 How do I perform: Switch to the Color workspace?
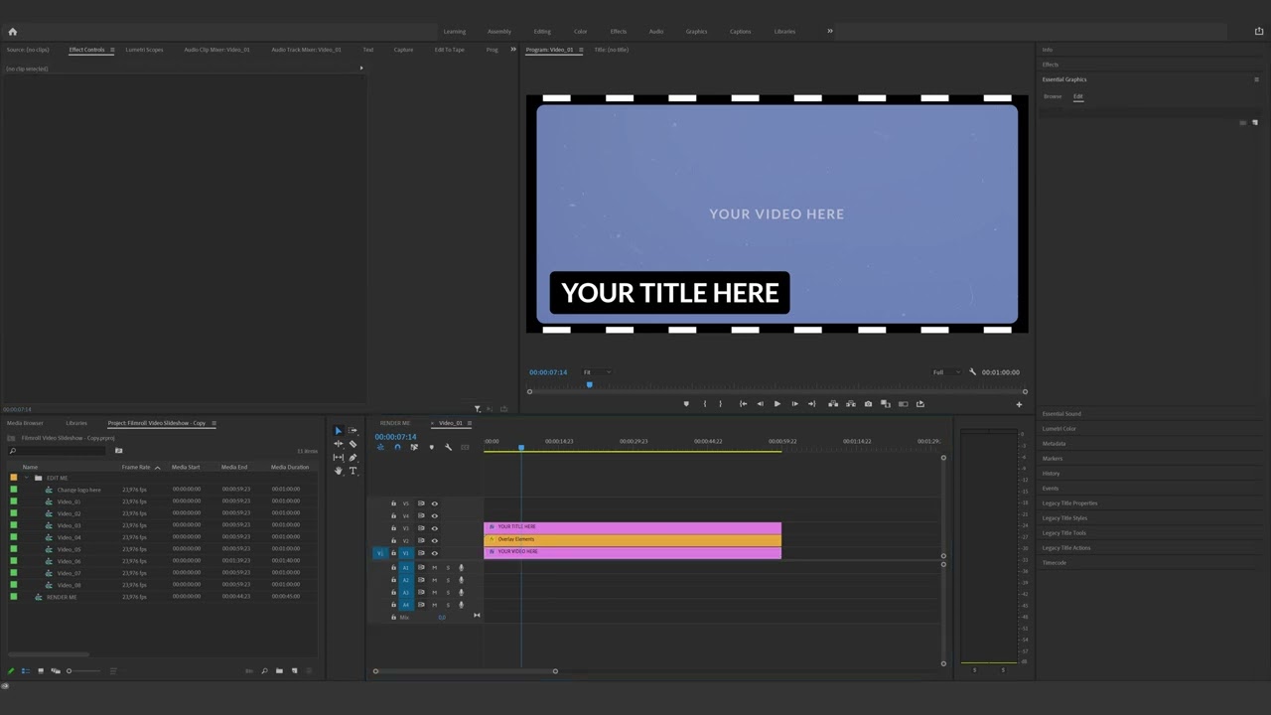(581, 32)
